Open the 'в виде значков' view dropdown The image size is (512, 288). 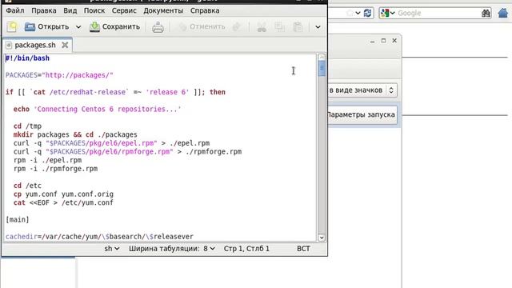362,90
